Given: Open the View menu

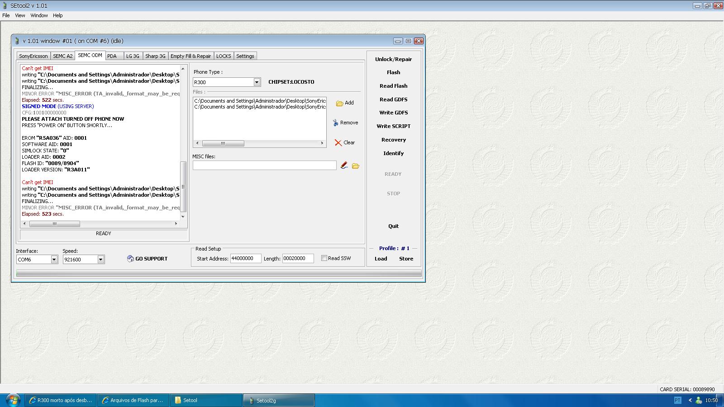Looking at the screenshot, I should 20,15.
